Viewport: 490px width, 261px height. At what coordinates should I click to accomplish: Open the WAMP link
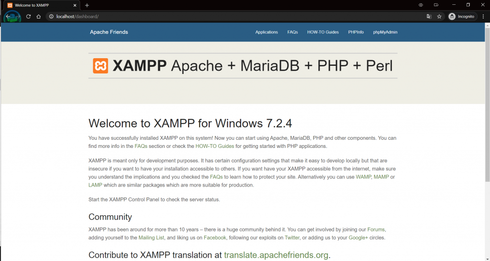[364, 177]
